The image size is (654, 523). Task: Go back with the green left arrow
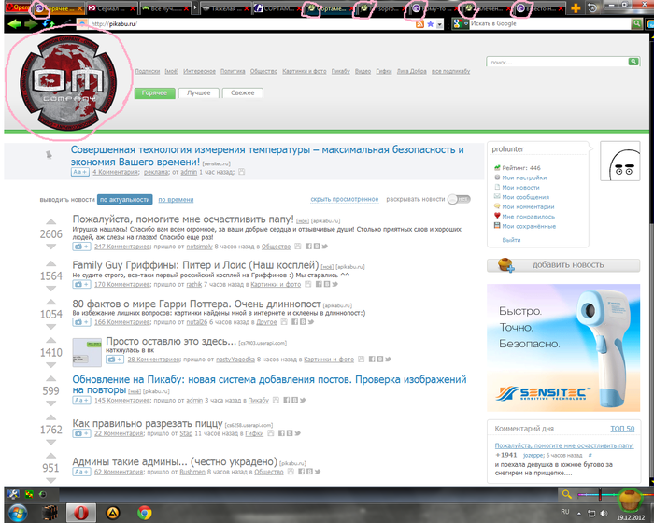click(14, 23)
